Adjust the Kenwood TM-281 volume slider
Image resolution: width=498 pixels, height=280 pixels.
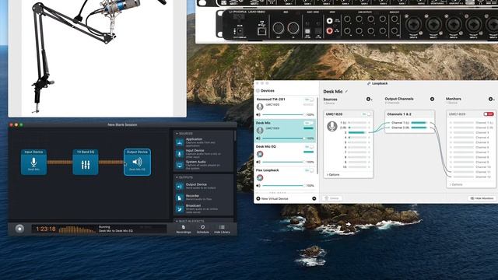click(283, 114)
